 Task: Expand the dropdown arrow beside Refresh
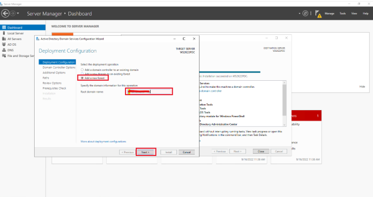[300, 14]
